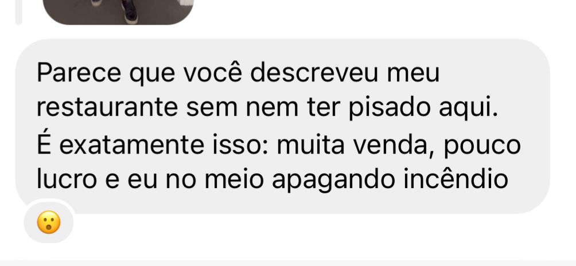Screen dimensions: 576x266
Task: Open the surprised face emoji reaction
Action: tap(49, 223)
